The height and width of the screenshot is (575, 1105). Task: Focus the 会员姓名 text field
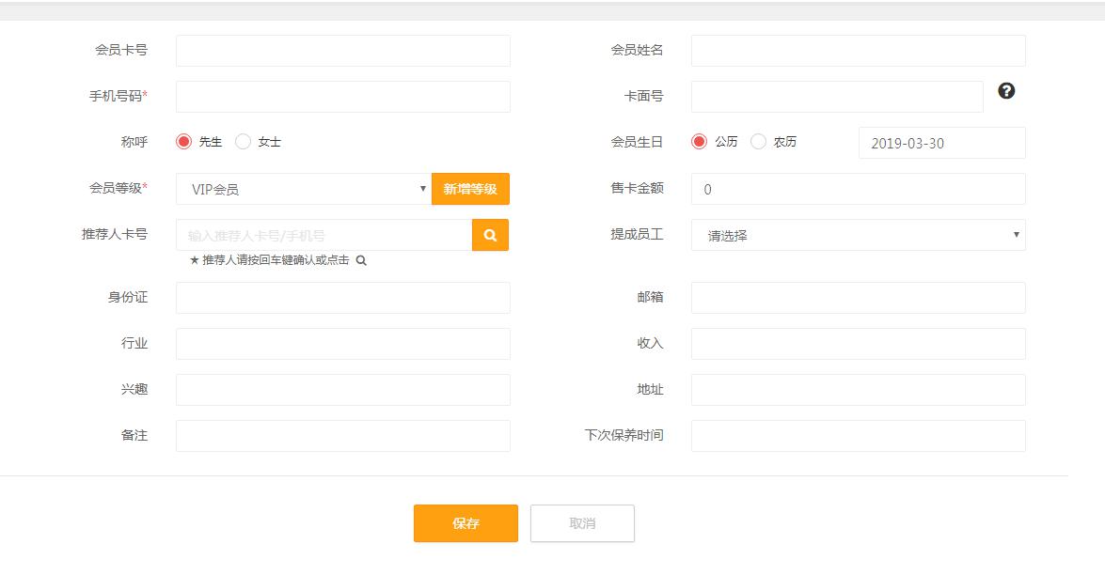(858, 51)
